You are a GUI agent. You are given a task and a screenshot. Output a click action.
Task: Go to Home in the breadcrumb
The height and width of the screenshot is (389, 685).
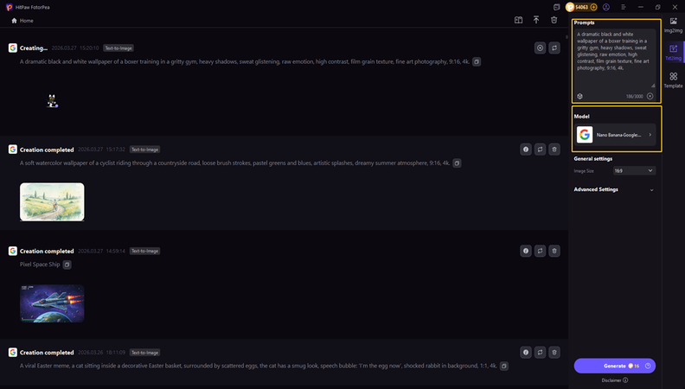coord(22,20)
